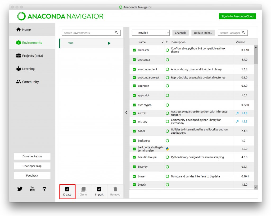The image size is (271, 216).
Task: Click astropy version 1.3.2 link
Action: click(244, 121)
